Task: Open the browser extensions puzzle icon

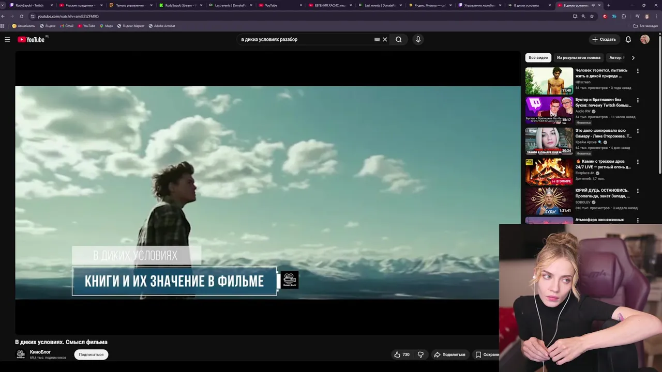Action: 624,16
